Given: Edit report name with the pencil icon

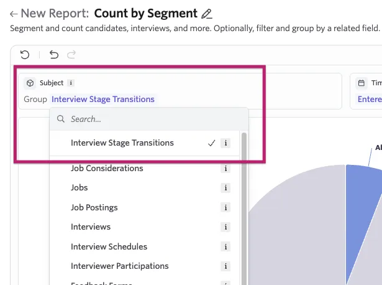Looking at the screenshot, I should (207, 14).
